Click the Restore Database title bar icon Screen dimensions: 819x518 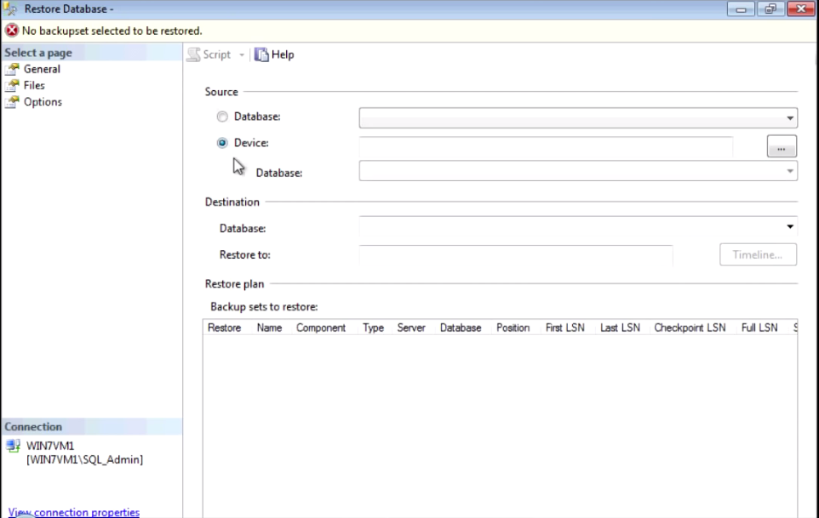click(11, 8)
